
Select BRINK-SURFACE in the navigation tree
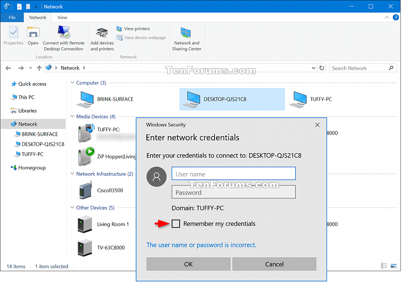coord(36,134)
